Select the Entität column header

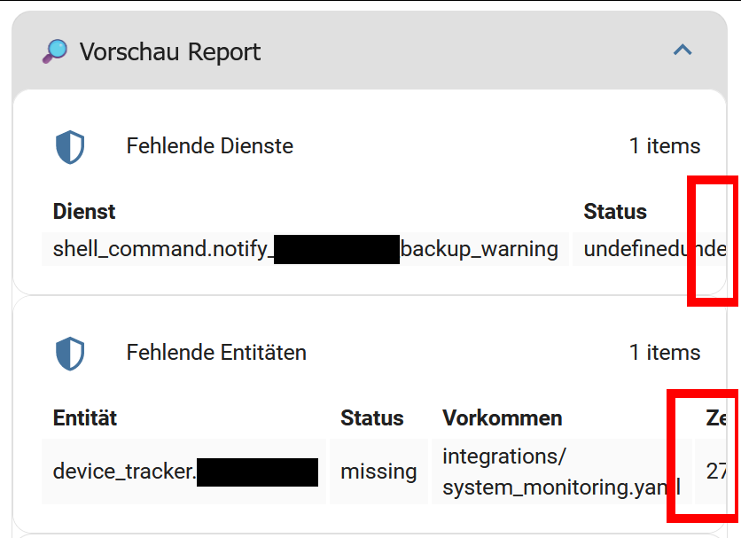coord(82,417)
